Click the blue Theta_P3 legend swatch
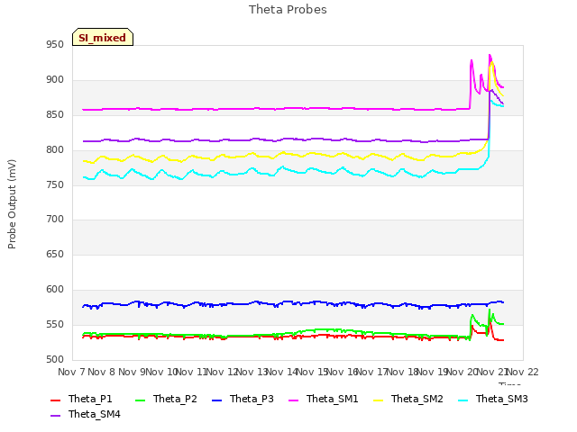 click(x=216, y=400)
